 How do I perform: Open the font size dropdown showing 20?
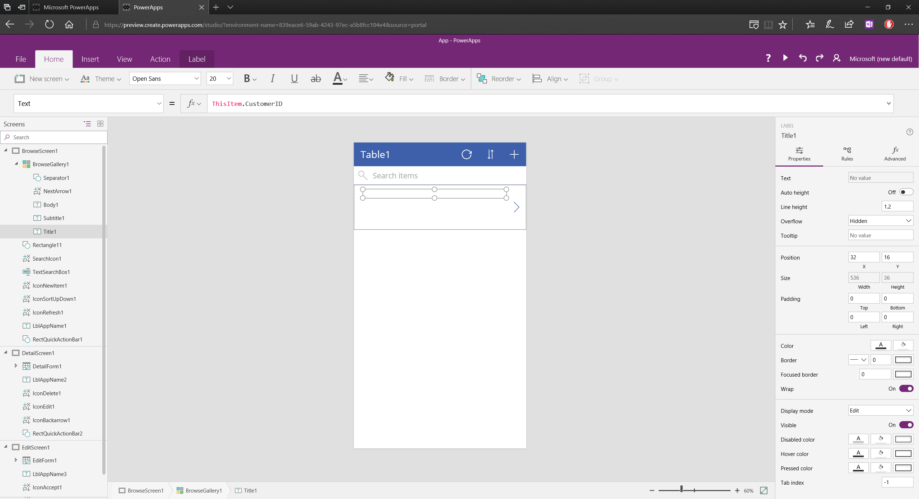(220, 79)
